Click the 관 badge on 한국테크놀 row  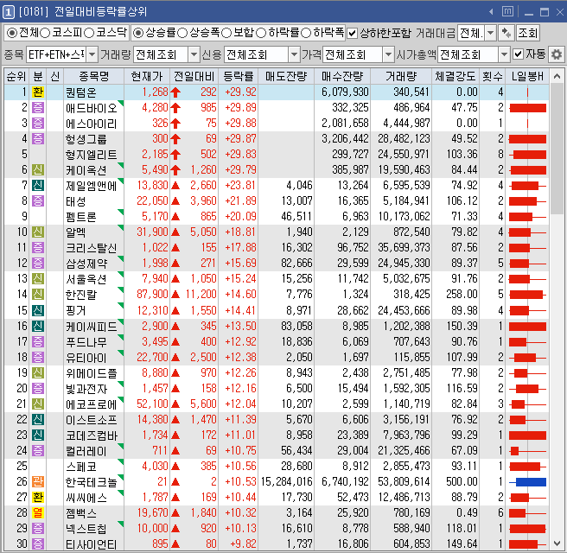[x=38, y=482]
